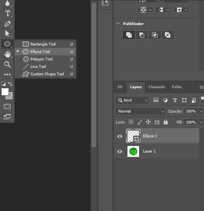The height and width of the screenshot is (211, 204).
Task: Open the Fill slider dropdown arrow
Action: 201,122
